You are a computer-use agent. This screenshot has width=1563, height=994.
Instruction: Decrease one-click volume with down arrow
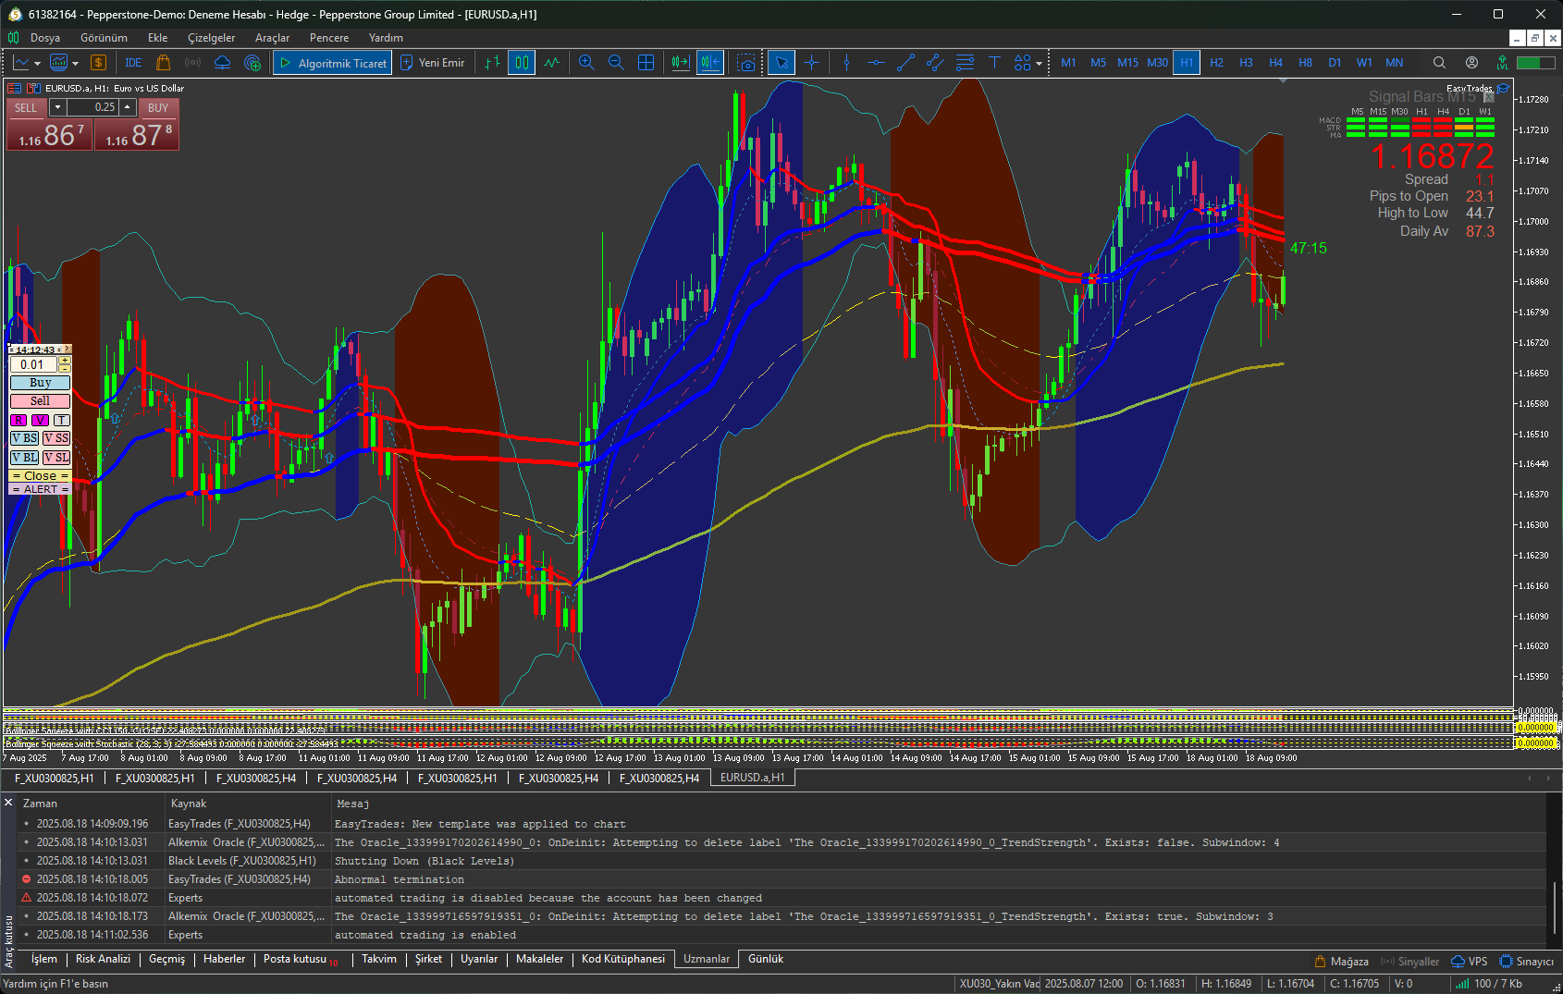point(57,107)
